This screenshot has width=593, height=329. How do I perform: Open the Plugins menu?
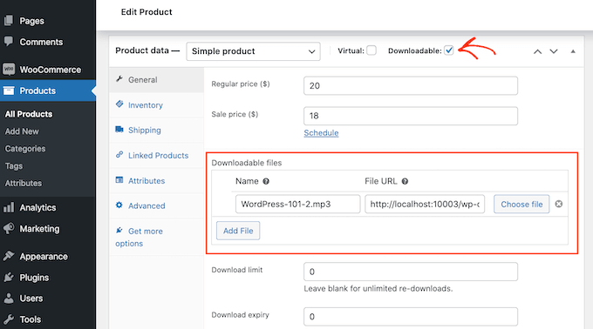click(x=48, y=278)
